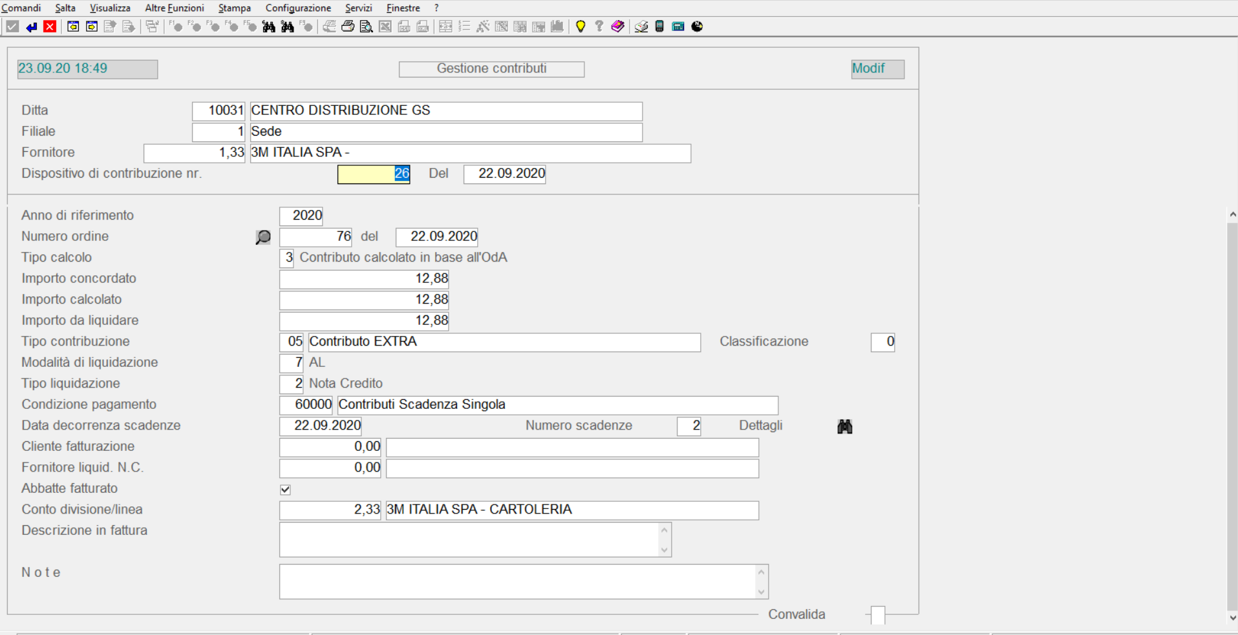This screenshot has height=635, width=1238.
Task: Click the Importo concordato input field
Action: point(364,279)
